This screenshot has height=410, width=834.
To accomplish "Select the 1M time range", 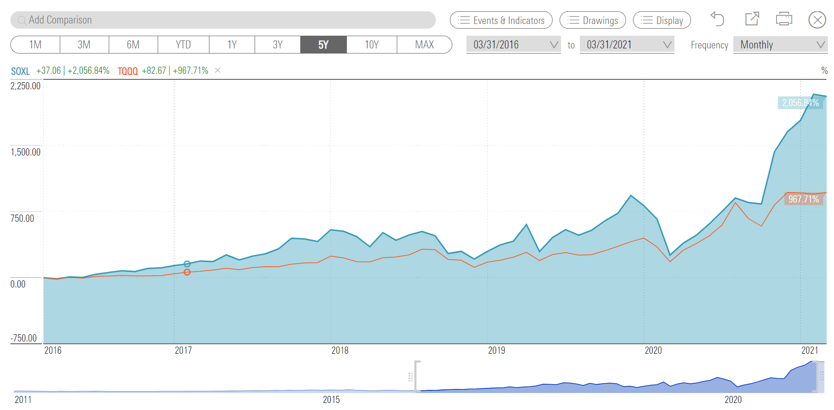I will click(35, 45).
